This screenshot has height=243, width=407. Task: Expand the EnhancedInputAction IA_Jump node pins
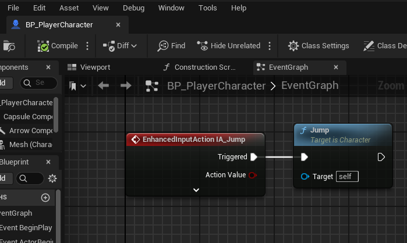pyautogui.click(x=196, y=190)
